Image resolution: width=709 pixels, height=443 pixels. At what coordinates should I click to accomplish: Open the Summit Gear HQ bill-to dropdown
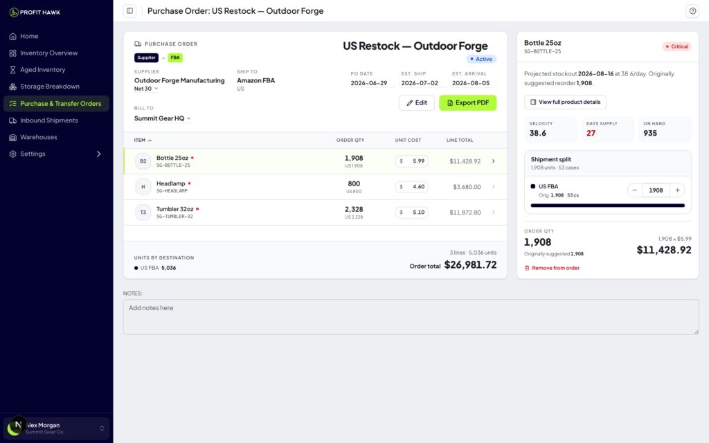coord(162,118)
